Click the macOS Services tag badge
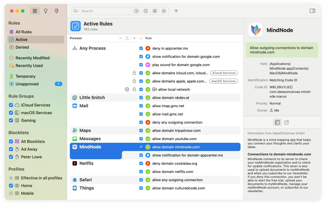This screenshot has width=325, height=205. coord(223,81)
